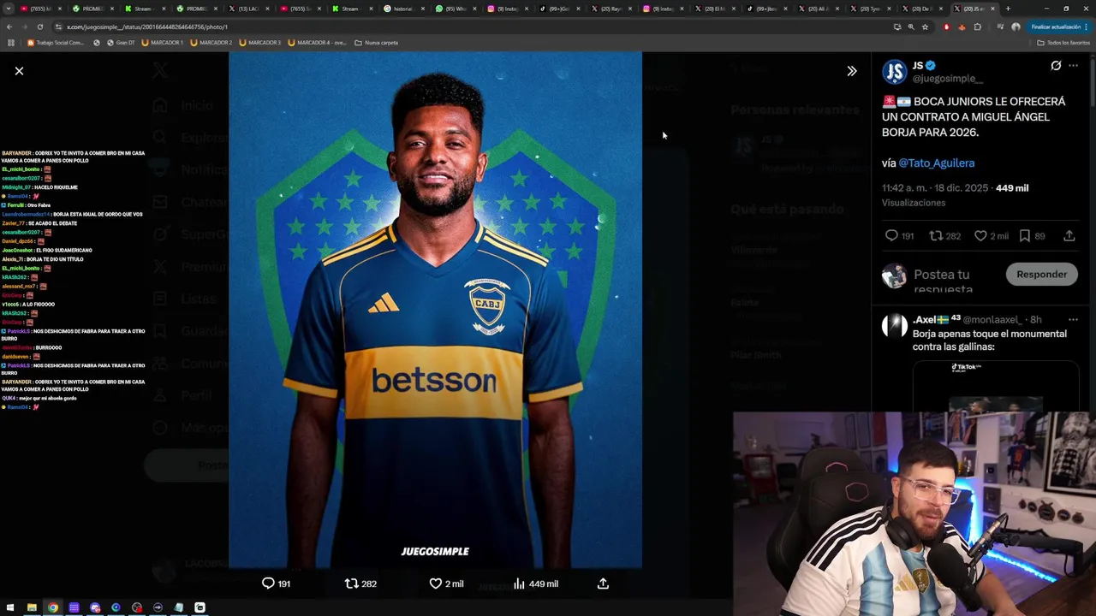Image resolution: width=1096 pixels, height=616 pixels.
Task: Open view analytics icon showing 449 mil
Action: pyautogui.click(x=519, y=583)
